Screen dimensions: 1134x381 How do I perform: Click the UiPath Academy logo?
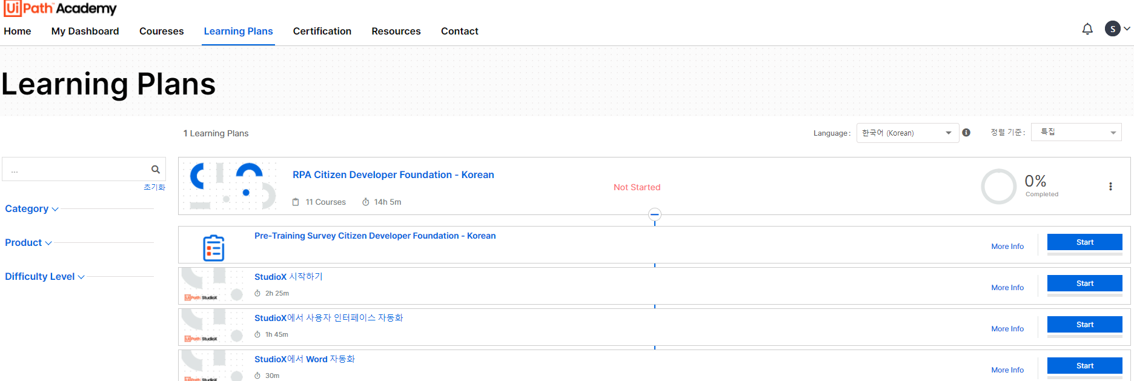point(60,8)
